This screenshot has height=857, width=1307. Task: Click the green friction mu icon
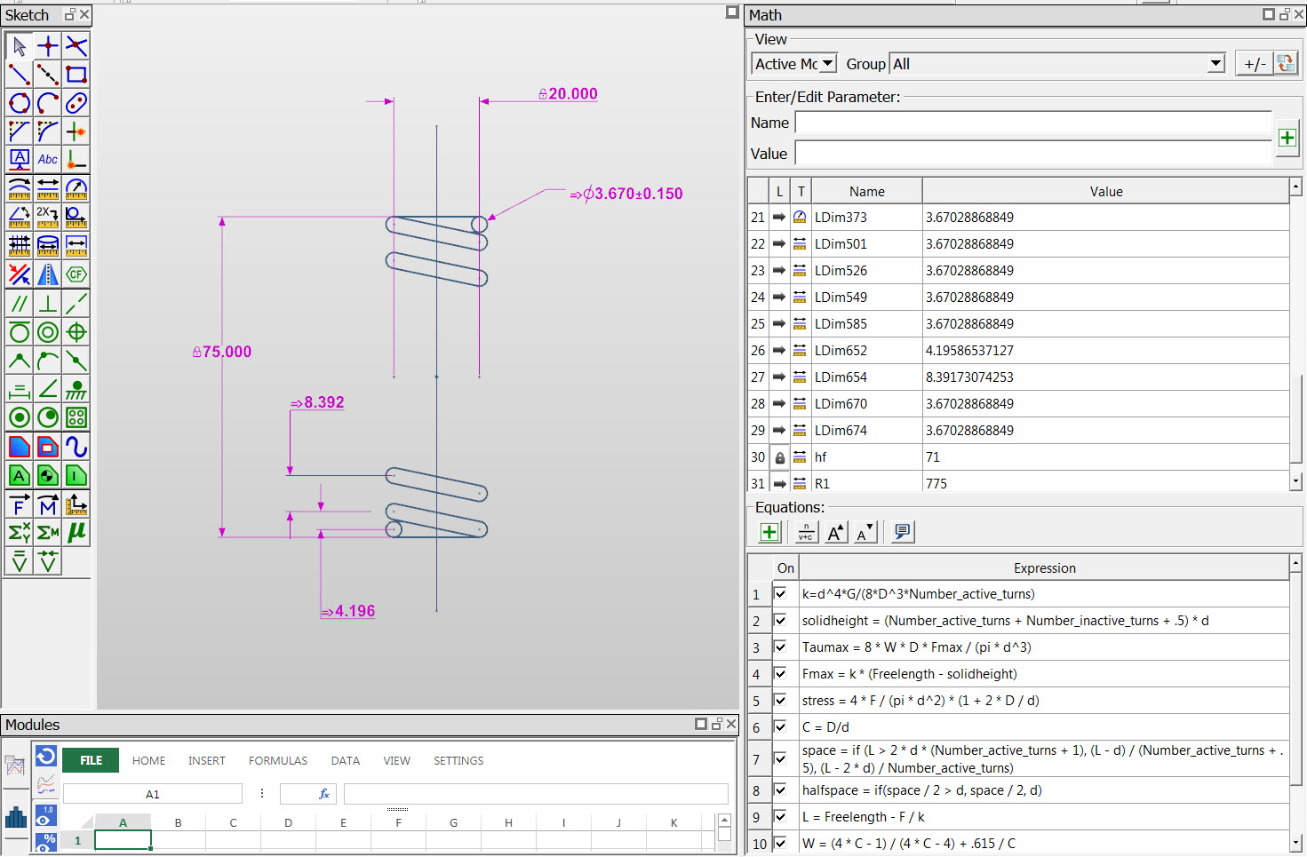tap(76, 532)
